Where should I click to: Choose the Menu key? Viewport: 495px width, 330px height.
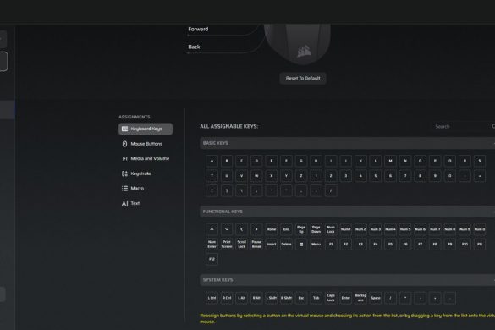316,244
